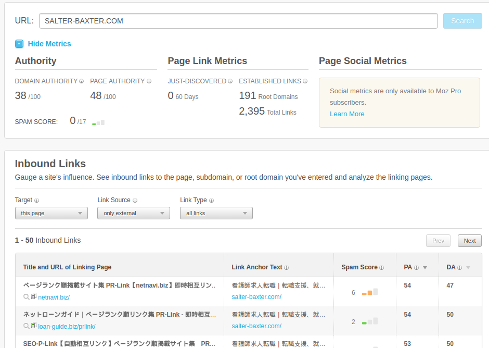Open the Target dropdown showing this page
The height and width of the screenshot is (348, 489).
[51, 213]
